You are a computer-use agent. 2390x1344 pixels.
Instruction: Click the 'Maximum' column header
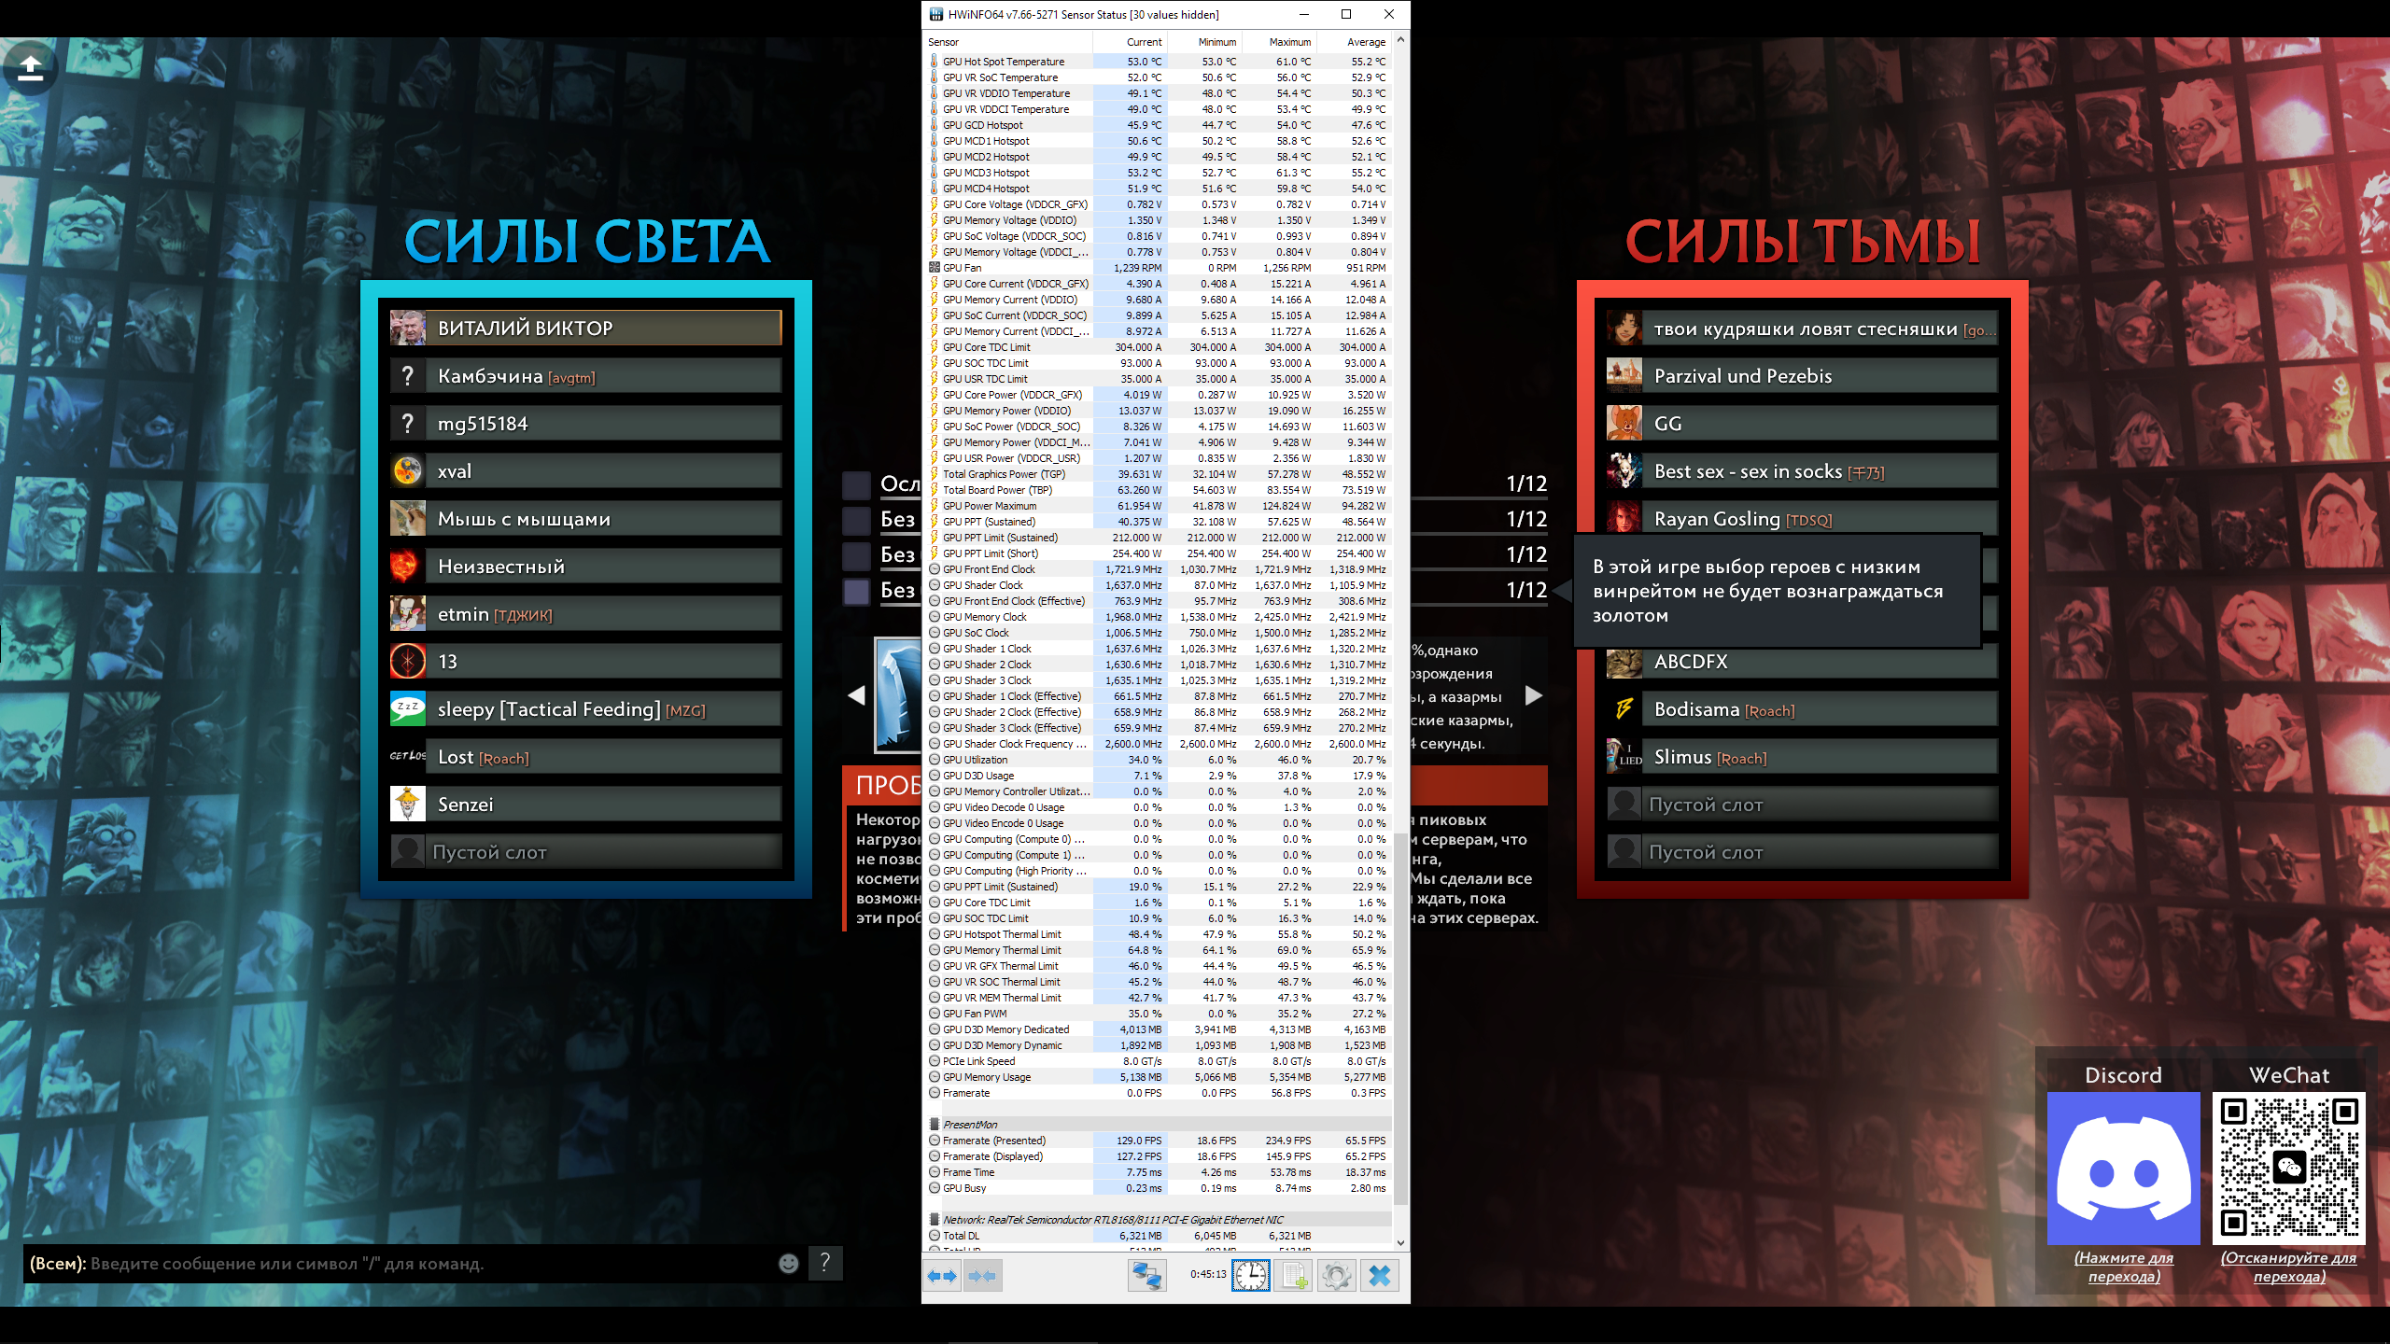click(1289, 42)
